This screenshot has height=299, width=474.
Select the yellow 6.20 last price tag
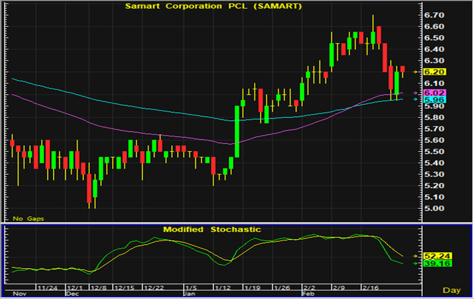[x=436, y=71]
